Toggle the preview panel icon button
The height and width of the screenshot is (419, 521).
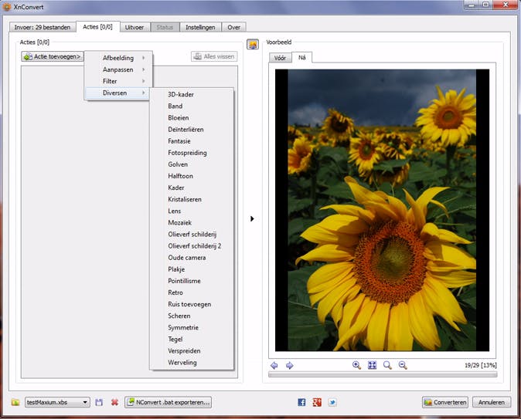pos(253,45)
